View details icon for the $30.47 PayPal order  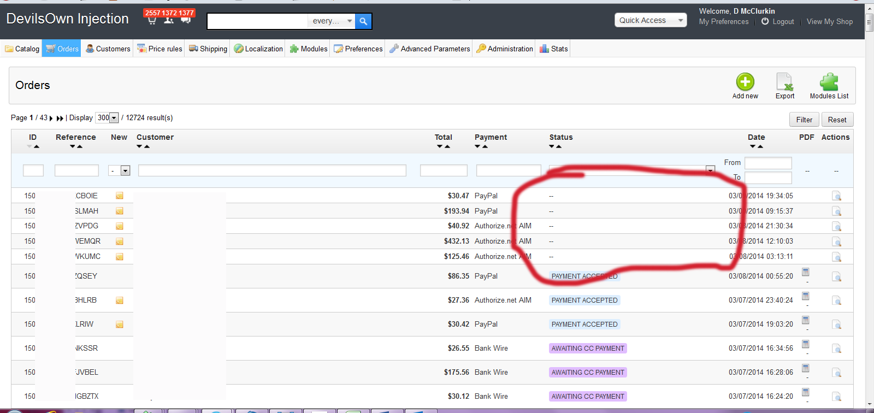pos(836,196)
